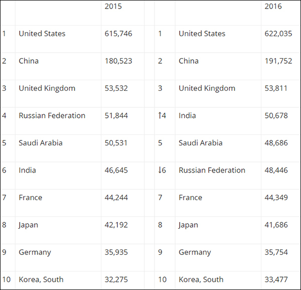Click India's 50,678 value in 2016
301x290 pixels.
tap(276, 115)
